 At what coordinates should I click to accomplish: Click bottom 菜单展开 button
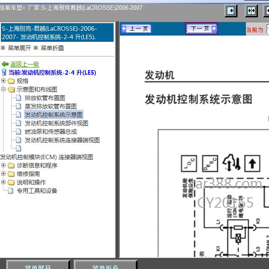(x=38, y=265)
